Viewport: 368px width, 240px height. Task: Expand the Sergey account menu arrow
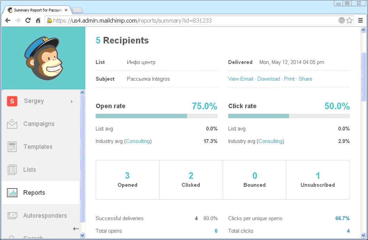tap(72, 101)
